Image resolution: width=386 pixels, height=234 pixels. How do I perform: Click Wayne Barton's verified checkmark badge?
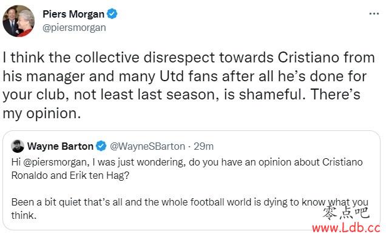coord(101,146)
